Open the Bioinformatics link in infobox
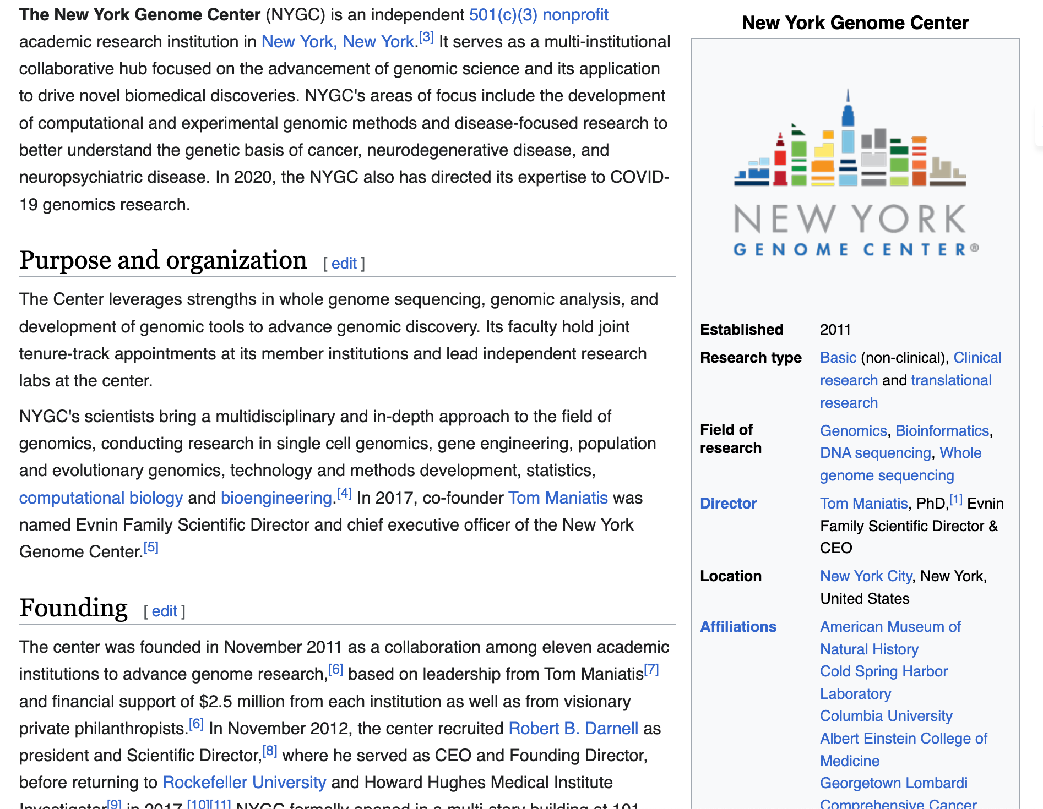 (942, 431)
